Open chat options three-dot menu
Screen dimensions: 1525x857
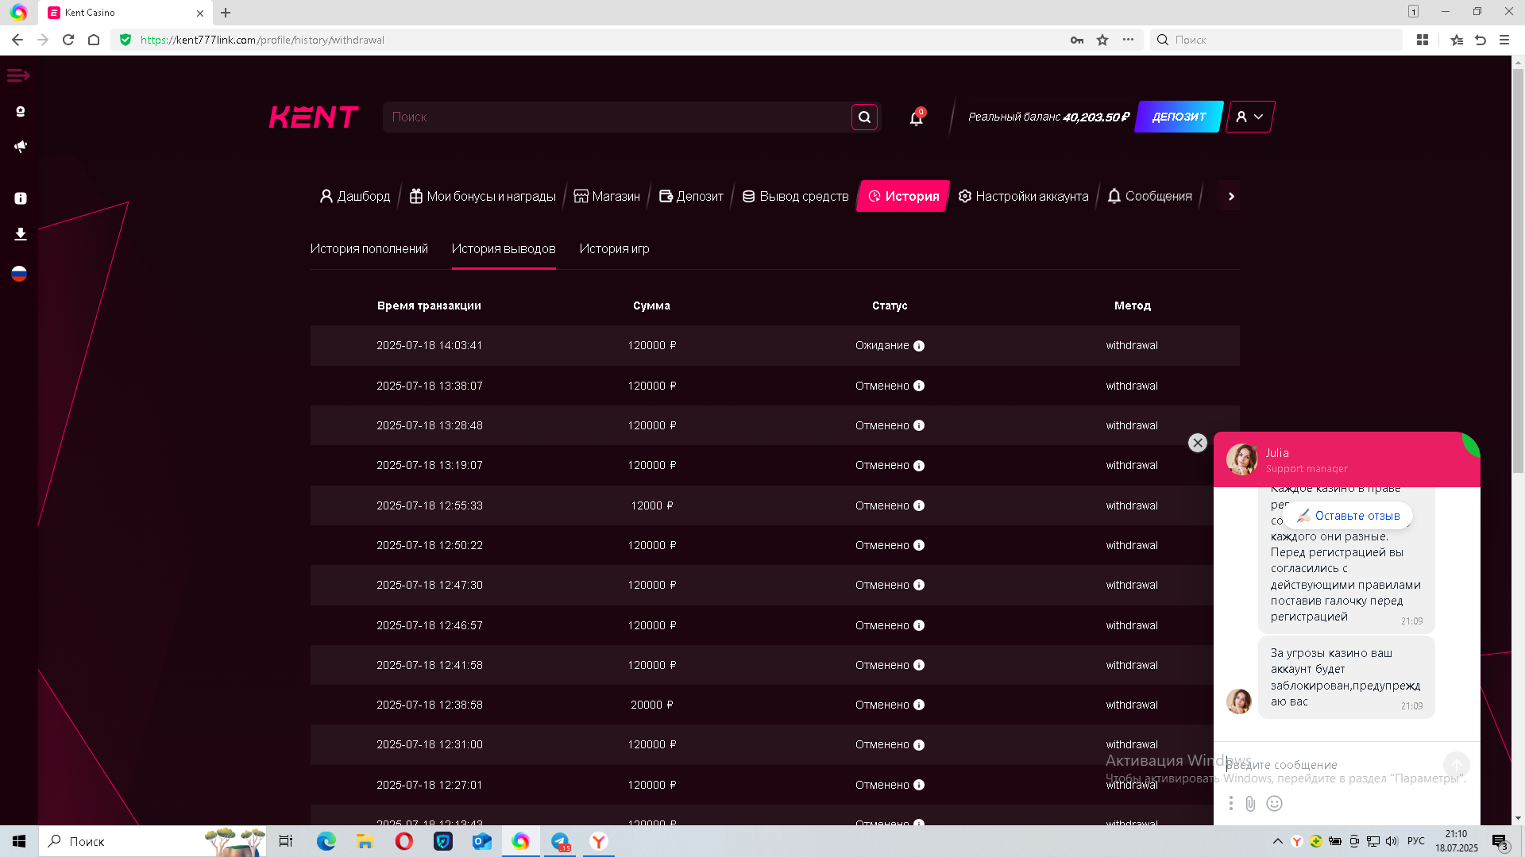[1230, 804]
